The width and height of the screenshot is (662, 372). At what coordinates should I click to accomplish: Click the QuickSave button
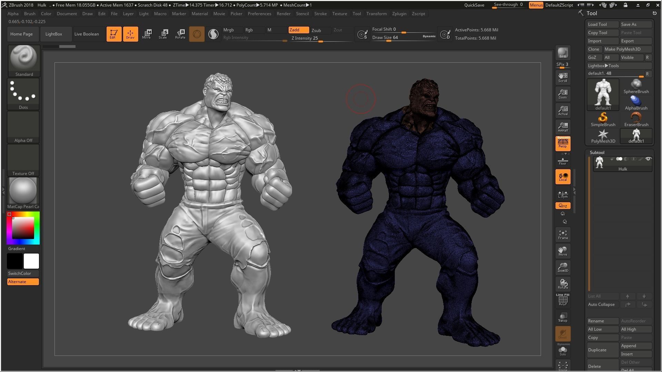pyautogui.click(x=474, y=5)
